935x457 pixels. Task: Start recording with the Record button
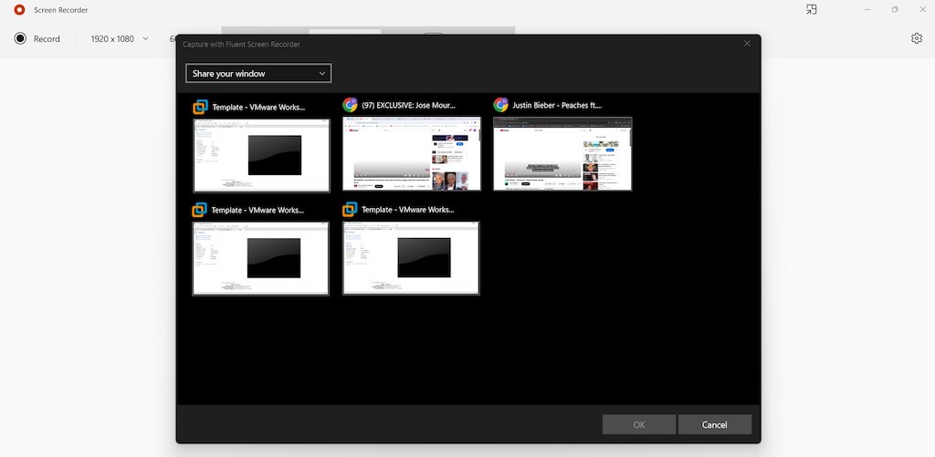[x=37, y=39]
